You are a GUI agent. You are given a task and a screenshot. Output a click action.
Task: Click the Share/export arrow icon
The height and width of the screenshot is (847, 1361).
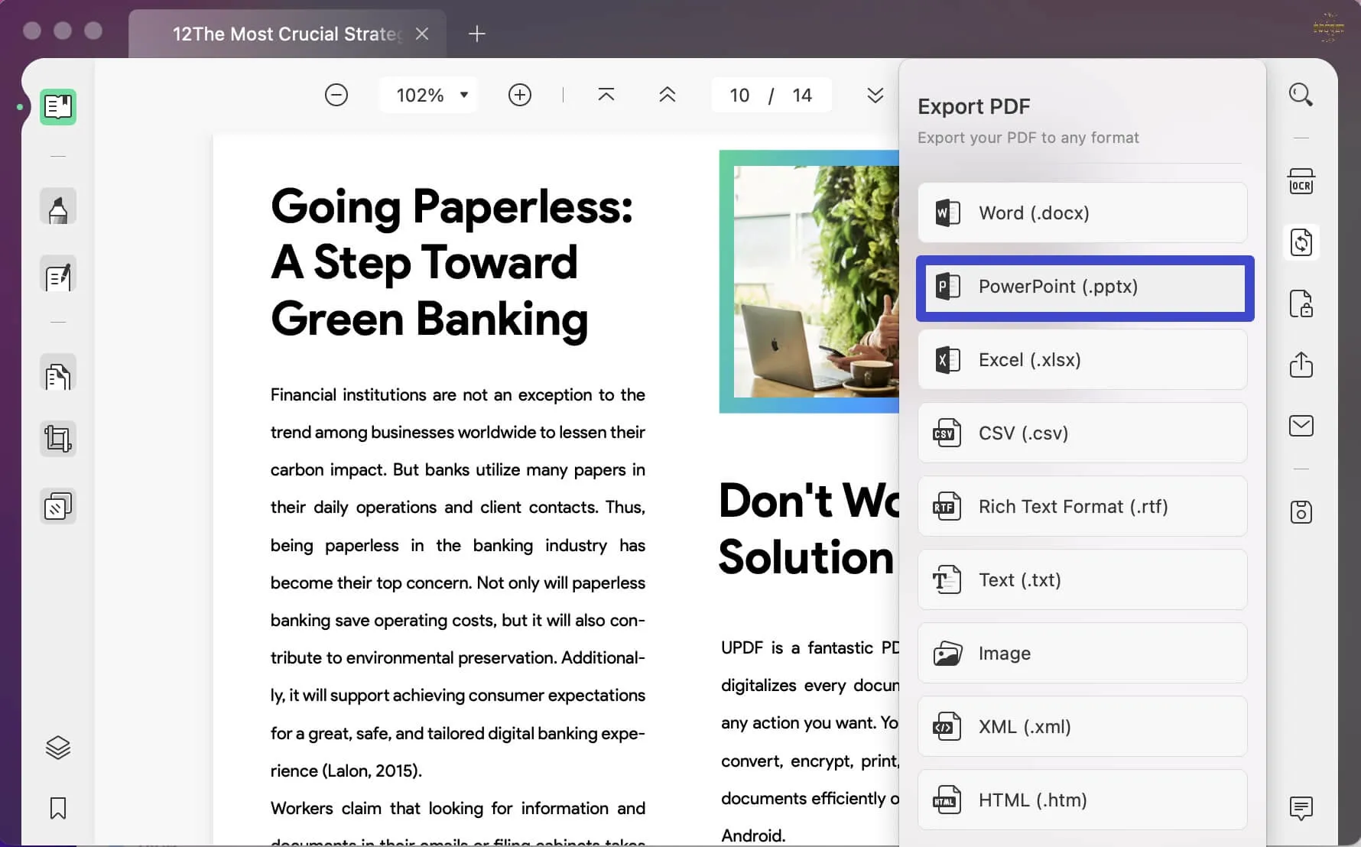coord(1301,365)
